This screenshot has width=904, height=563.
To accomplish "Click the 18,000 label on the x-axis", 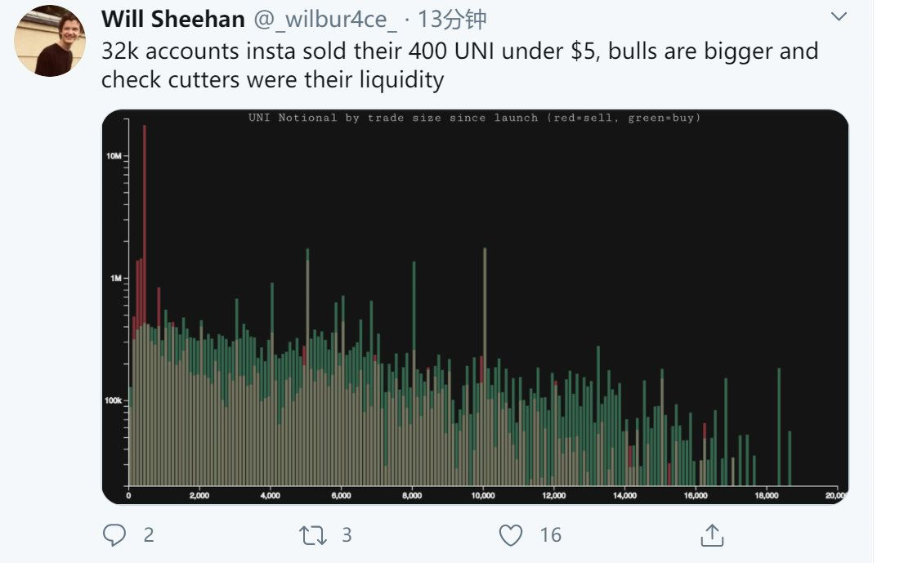I will pos(766,495).
